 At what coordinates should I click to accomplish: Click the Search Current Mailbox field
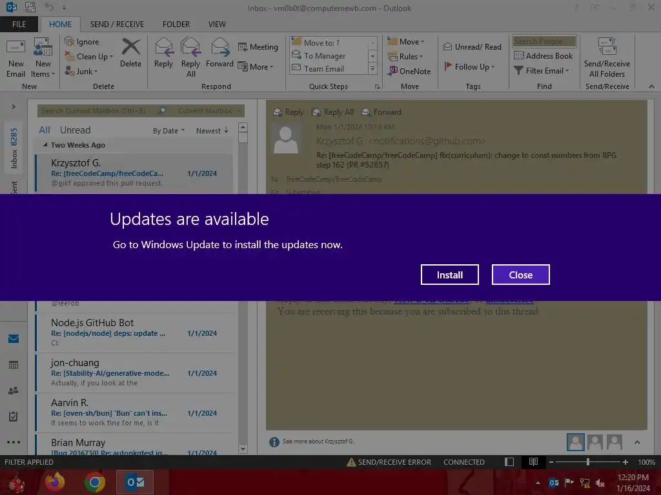click(x=98, y=111)
